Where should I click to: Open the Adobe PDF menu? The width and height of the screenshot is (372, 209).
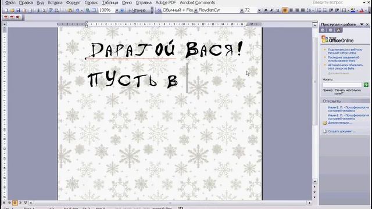click(x=165, y=2)
